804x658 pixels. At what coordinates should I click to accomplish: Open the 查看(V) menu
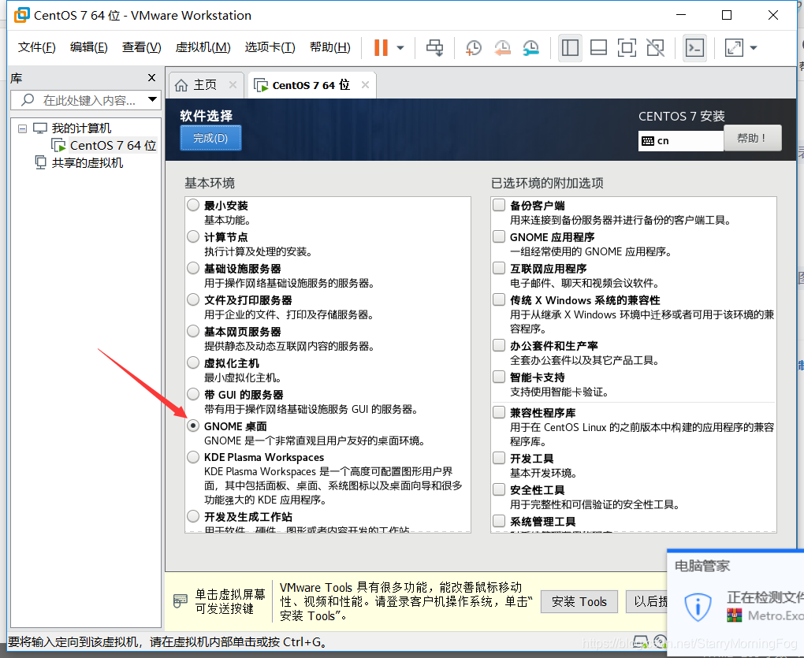[x=142, y=47]
